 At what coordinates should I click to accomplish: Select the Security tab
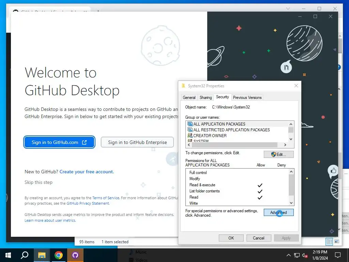coord(222,97)
